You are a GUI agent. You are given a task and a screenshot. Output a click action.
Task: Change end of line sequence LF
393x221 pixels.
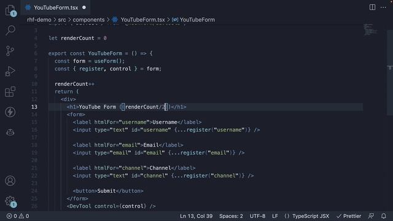coord(275,216)
